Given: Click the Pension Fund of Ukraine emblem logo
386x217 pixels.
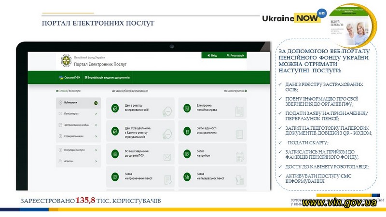Looking at the screenshot, I should pos(66,61).
